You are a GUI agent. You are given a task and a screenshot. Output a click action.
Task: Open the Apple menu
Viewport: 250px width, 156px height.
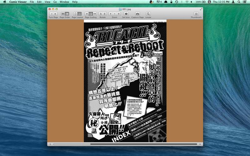pos(4,2)
